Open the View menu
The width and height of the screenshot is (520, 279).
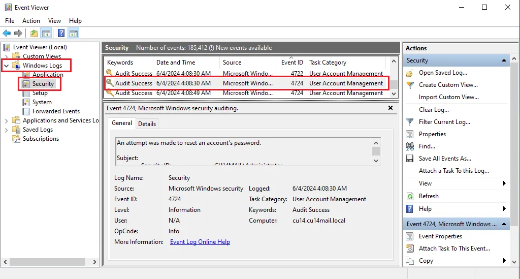coord(54,20)
